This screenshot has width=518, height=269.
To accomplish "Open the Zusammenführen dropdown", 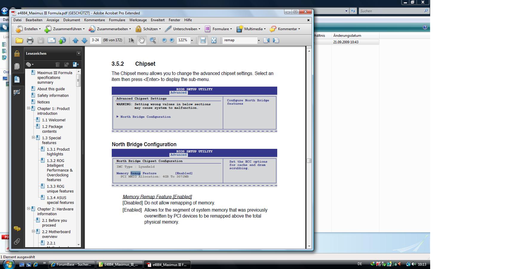I will coord(64,29).
